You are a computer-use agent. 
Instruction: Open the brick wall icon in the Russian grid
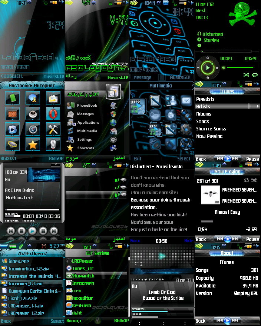pos(13,114)
